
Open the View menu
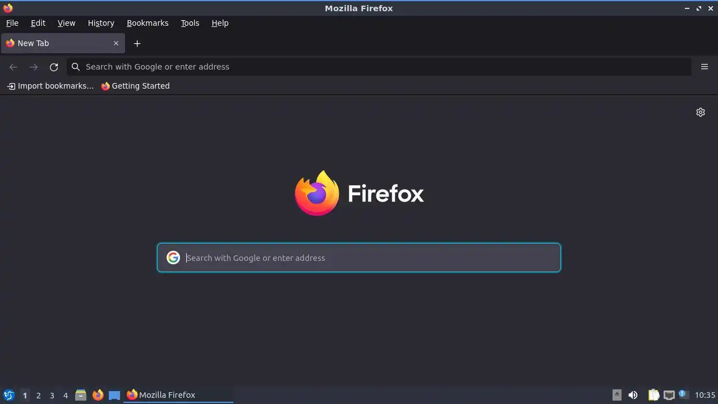click(66, 23)
